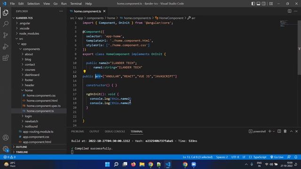Viewport: 301px width, 169px height.
Task: Open Windows Start menu
Action: coord(107,164)
